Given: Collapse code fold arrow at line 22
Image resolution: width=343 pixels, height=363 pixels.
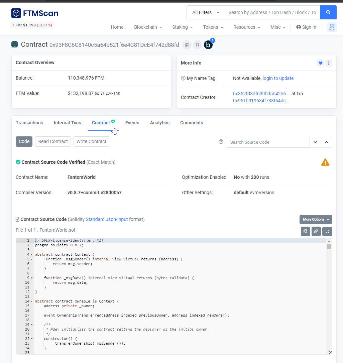Looking at the screenshot, I should 32,339.
